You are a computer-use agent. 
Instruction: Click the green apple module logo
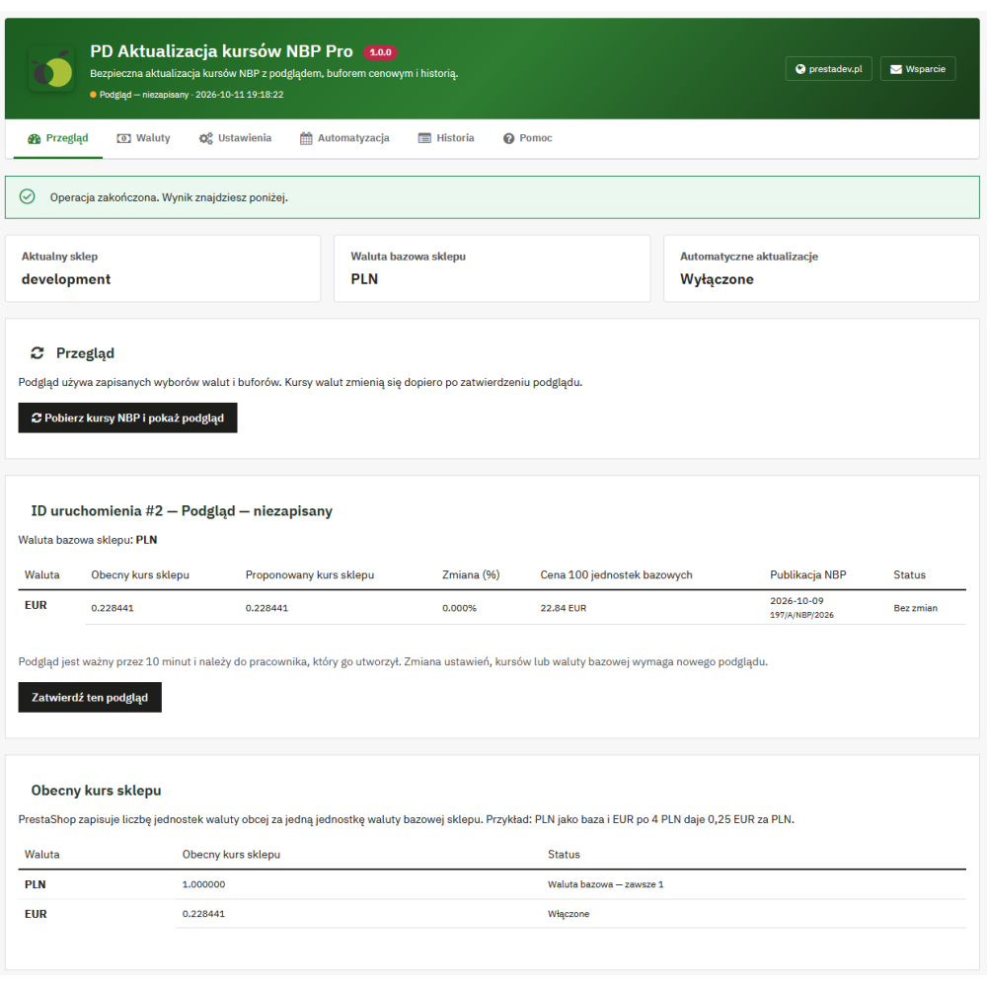tap(51, 69)
